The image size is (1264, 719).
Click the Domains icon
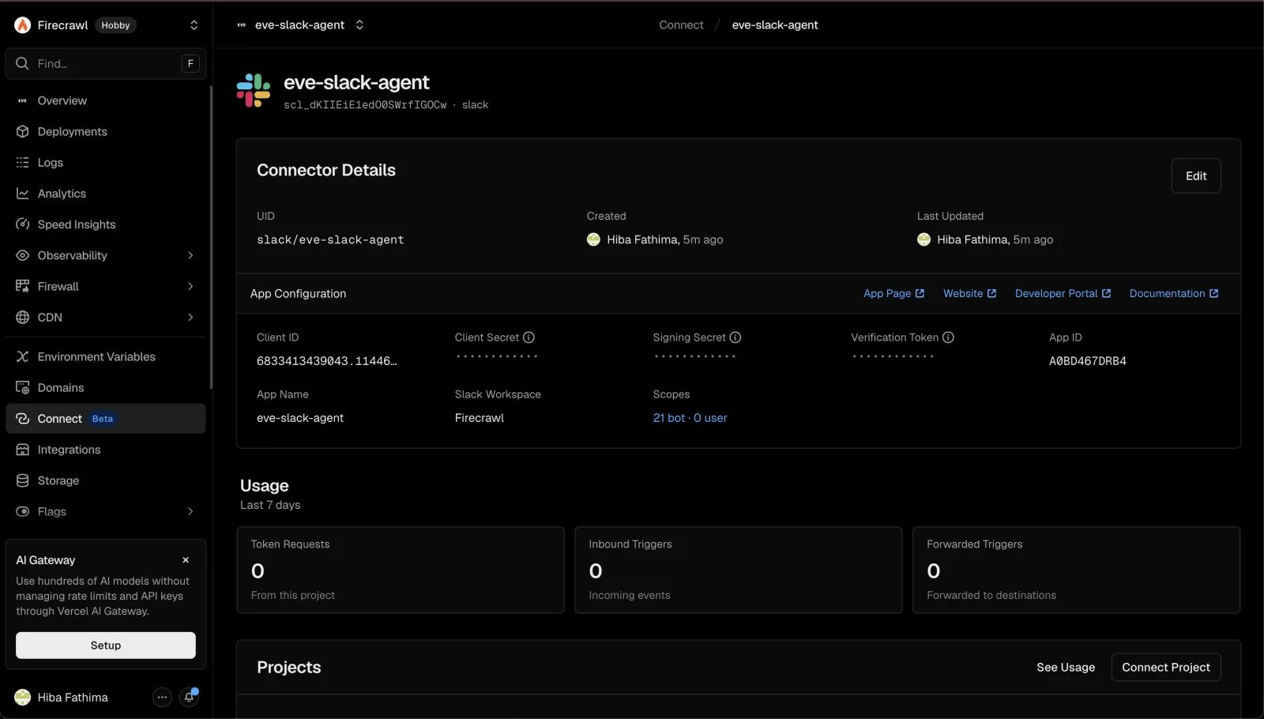22,388
